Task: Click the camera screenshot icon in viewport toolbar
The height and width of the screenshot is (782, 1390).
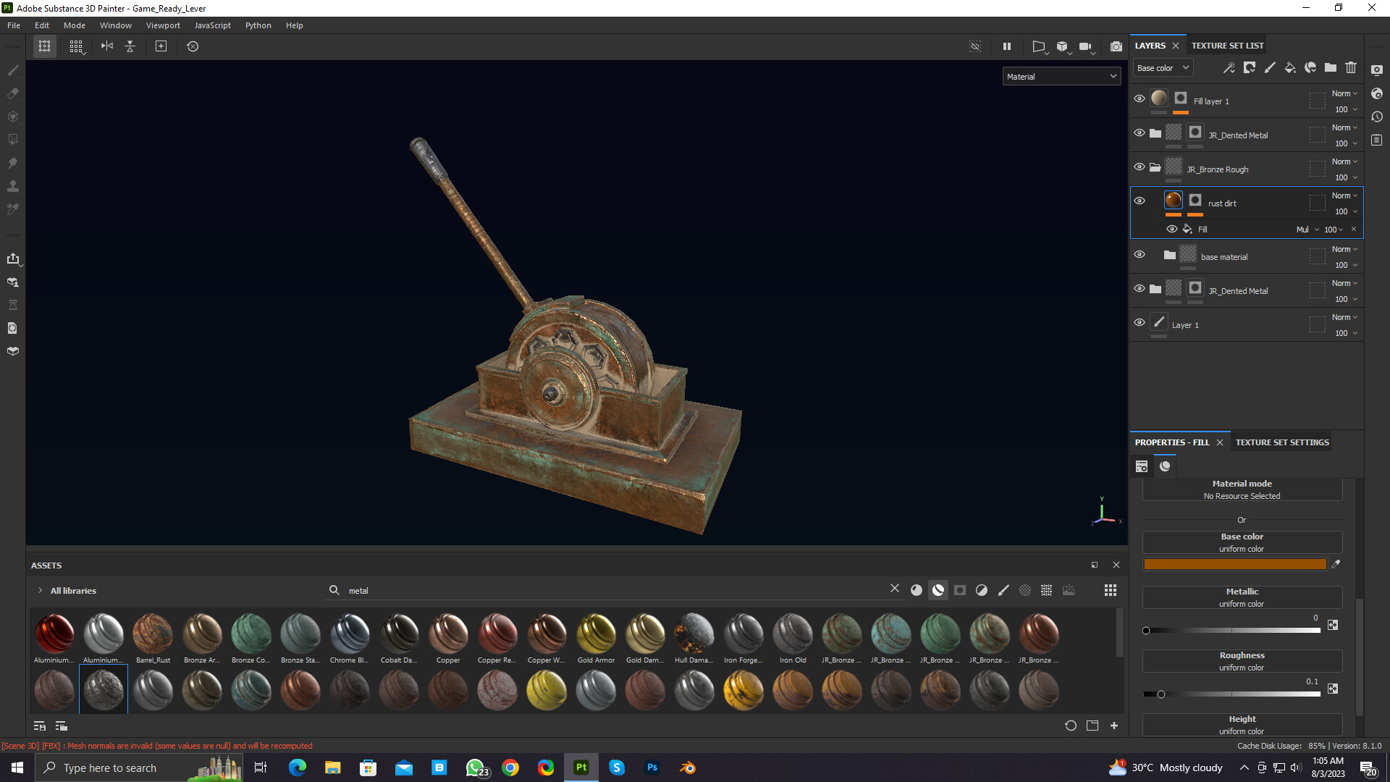Action: (x=1116, y=46)
